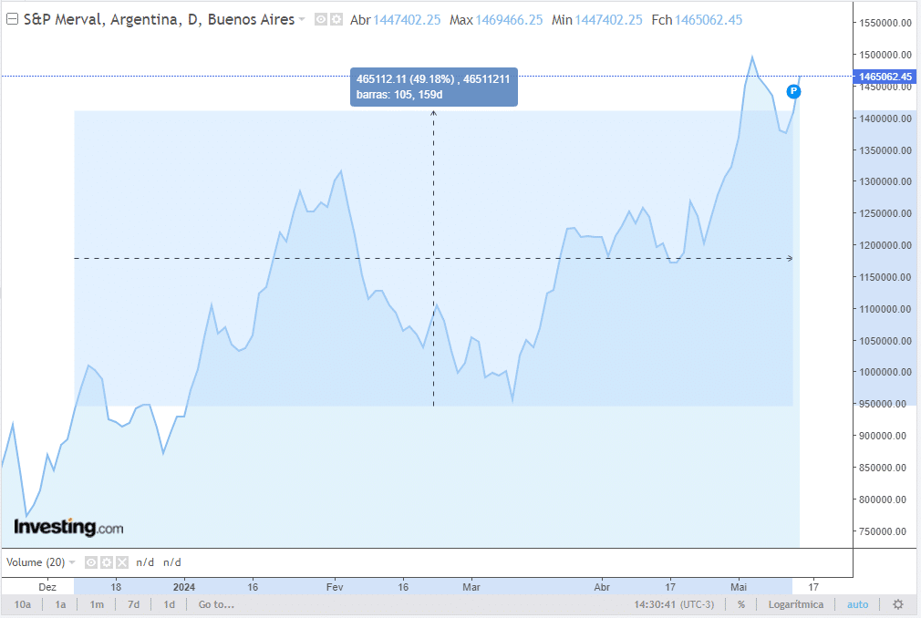
Task: Click the Mar label on time axis
Action: tap(471, 587)
